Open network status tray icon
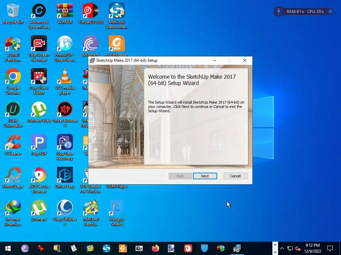 [290, 248]
